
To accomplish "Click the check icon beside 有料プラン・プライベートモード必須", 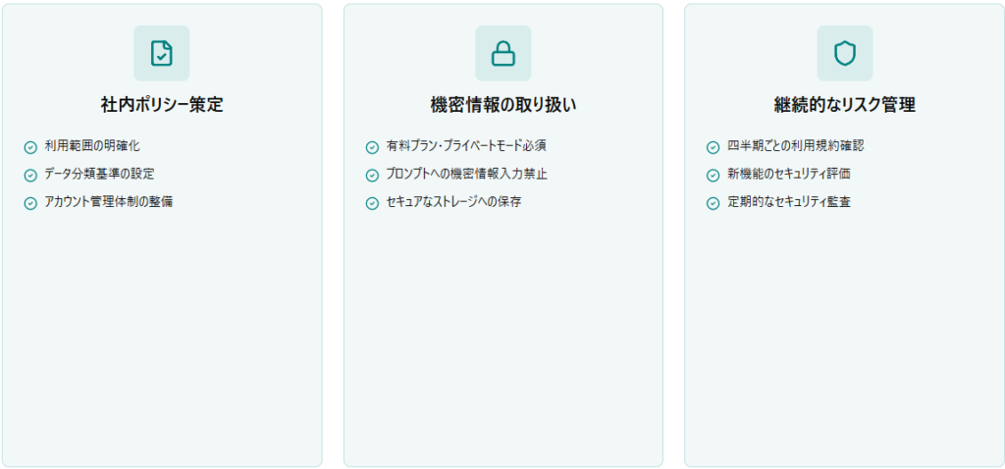I will coord(372,147).
